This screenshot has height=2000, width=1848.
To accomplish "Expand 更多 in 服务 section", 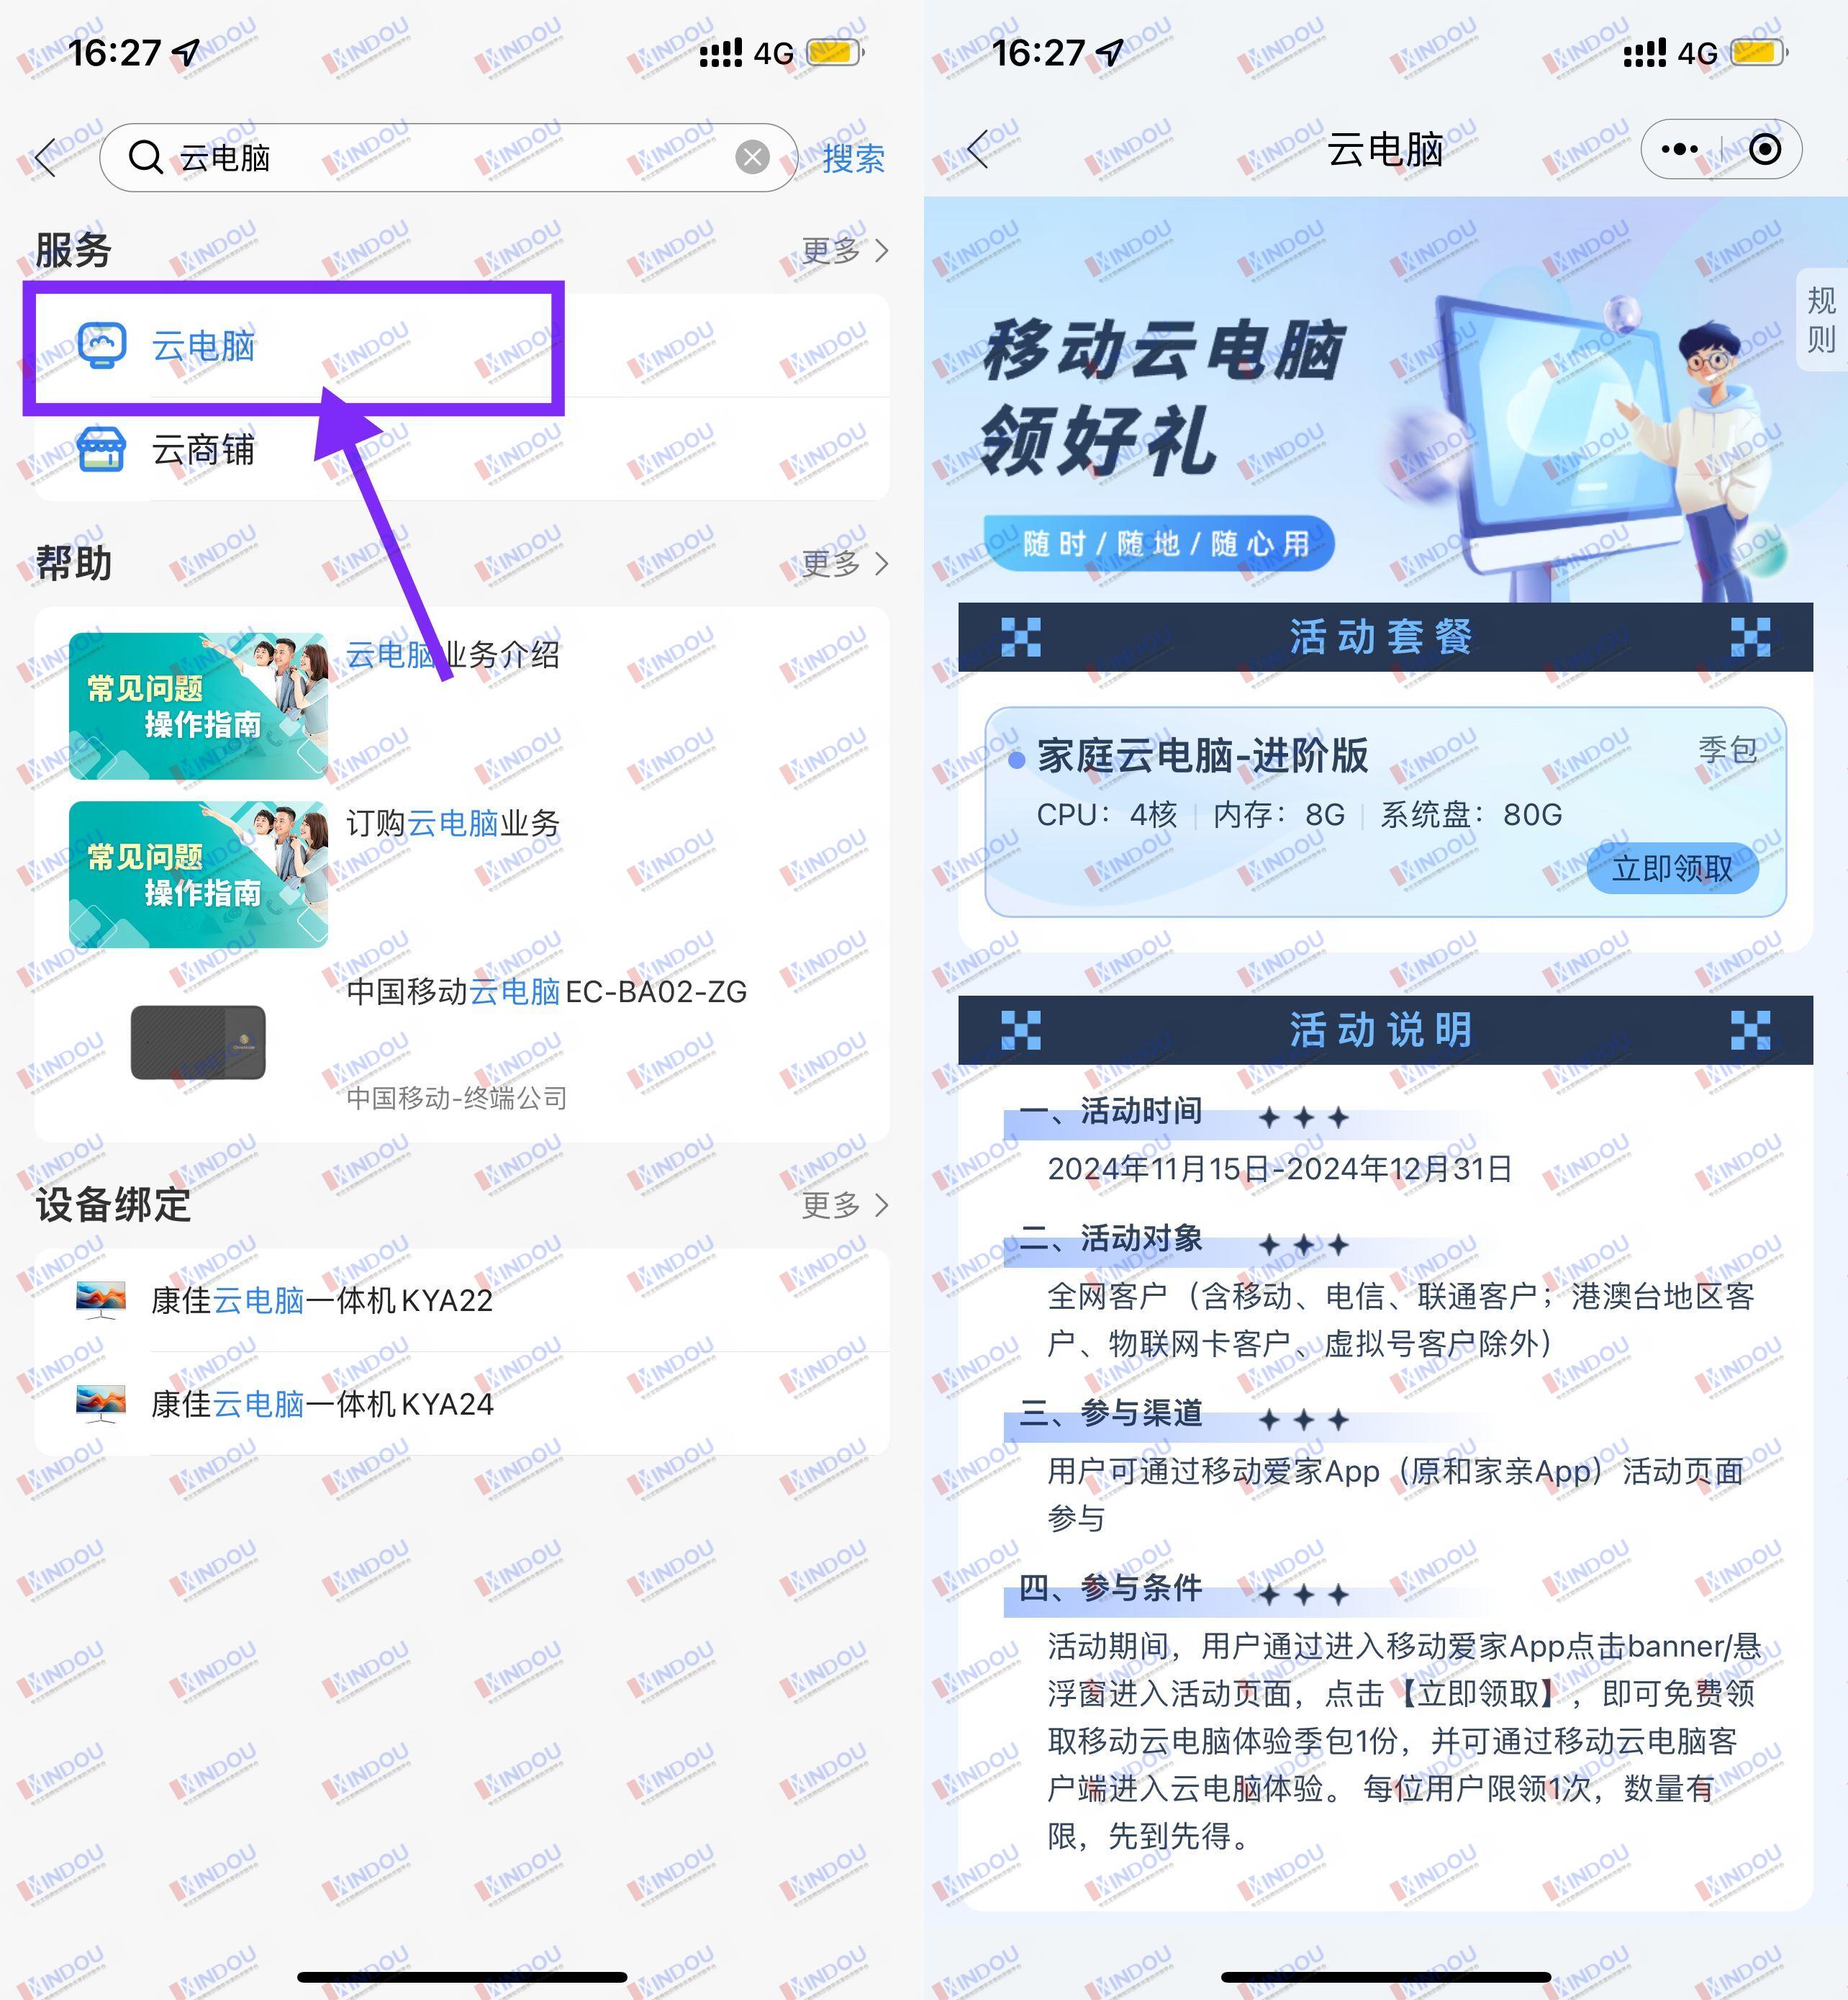I will [x=845, y=250].
